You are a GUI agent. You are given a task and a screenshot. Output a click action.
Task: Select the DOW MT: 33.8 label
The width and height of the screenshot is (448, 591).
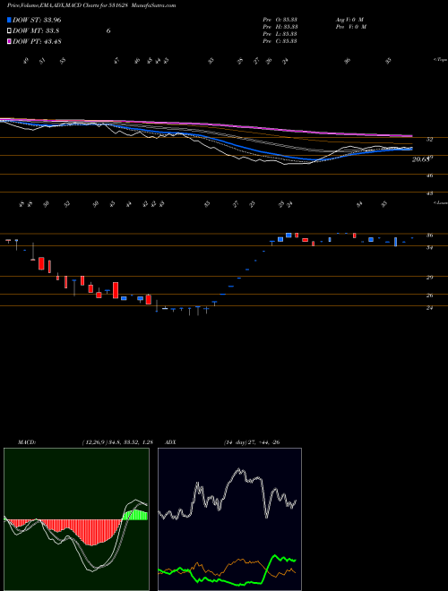36,31
